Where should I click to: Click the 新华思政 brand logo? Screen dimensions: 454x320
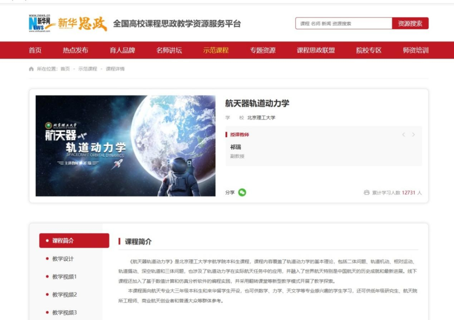point(82,23)
